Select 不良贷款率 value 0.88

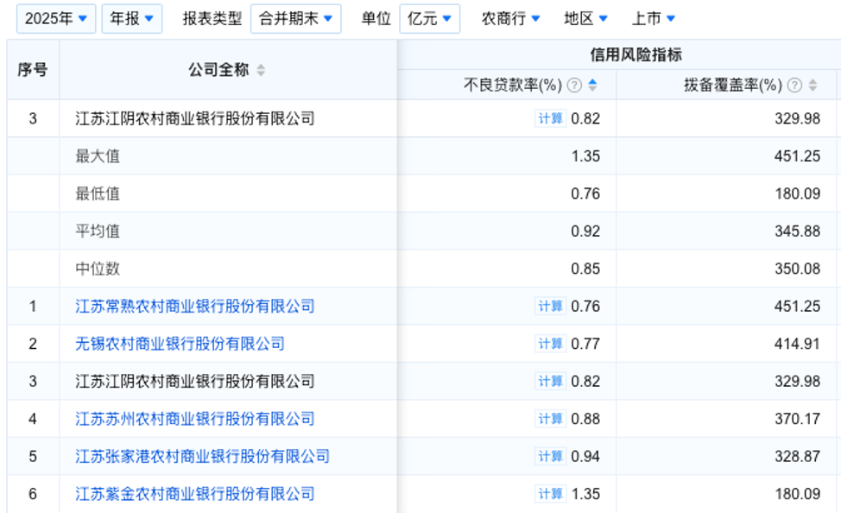585,419
